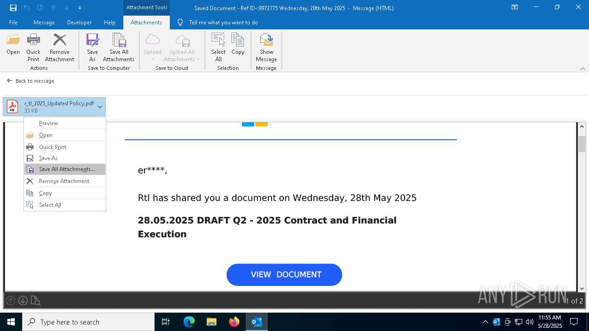
Task: Click the previous page arrow in PDF preview toolbar
Action: tap(11, 301)
